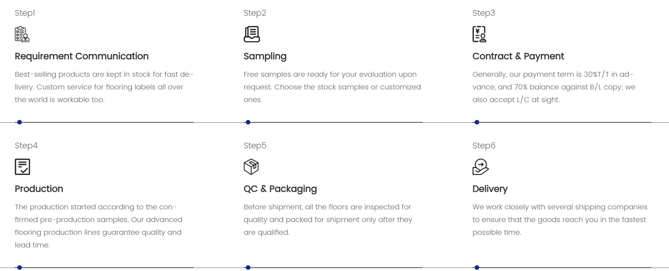The height and width of the screenshot is (271, 669).
Task: Click the Step6 label
Action: (x=484, y=146)
